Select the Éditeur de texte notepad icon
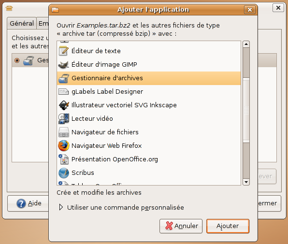The width and height of the screenshot is (288, 244). point(64,51)
